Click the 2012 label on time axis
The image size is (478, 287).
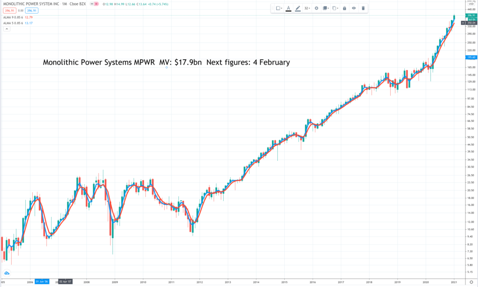tap(200, 282)
